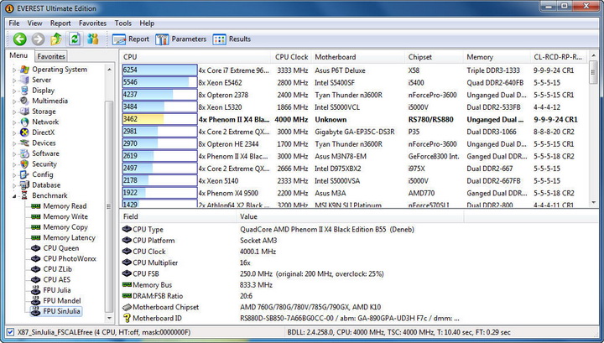604x343 pixels.
Task: Click the Report toolbar button
Action: [x=131, y=39]
